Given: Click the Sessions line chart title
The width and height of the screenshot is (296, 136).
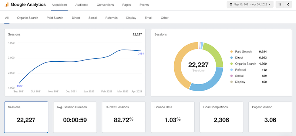Looking at the screenshot, I should 14,34.
